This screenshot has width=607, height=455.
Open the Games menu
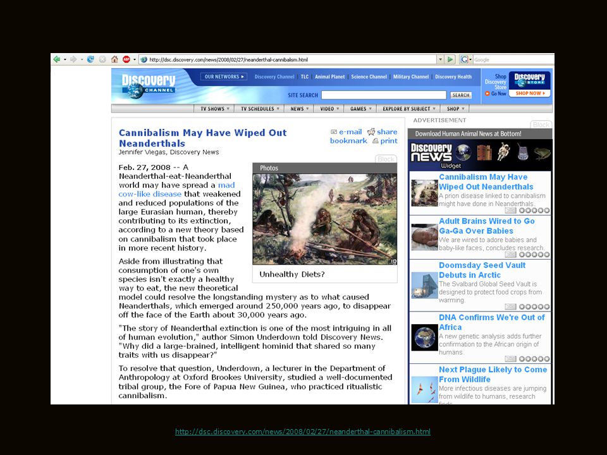360,109
